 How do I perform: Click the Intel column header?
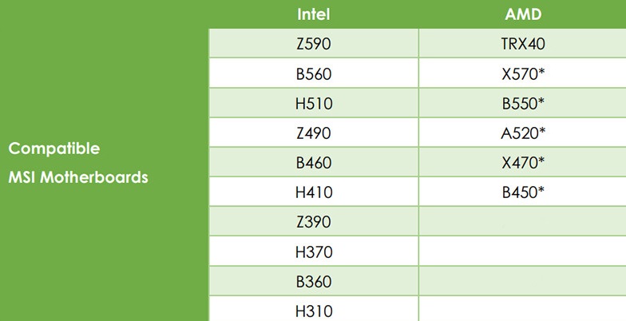(314, 14)
